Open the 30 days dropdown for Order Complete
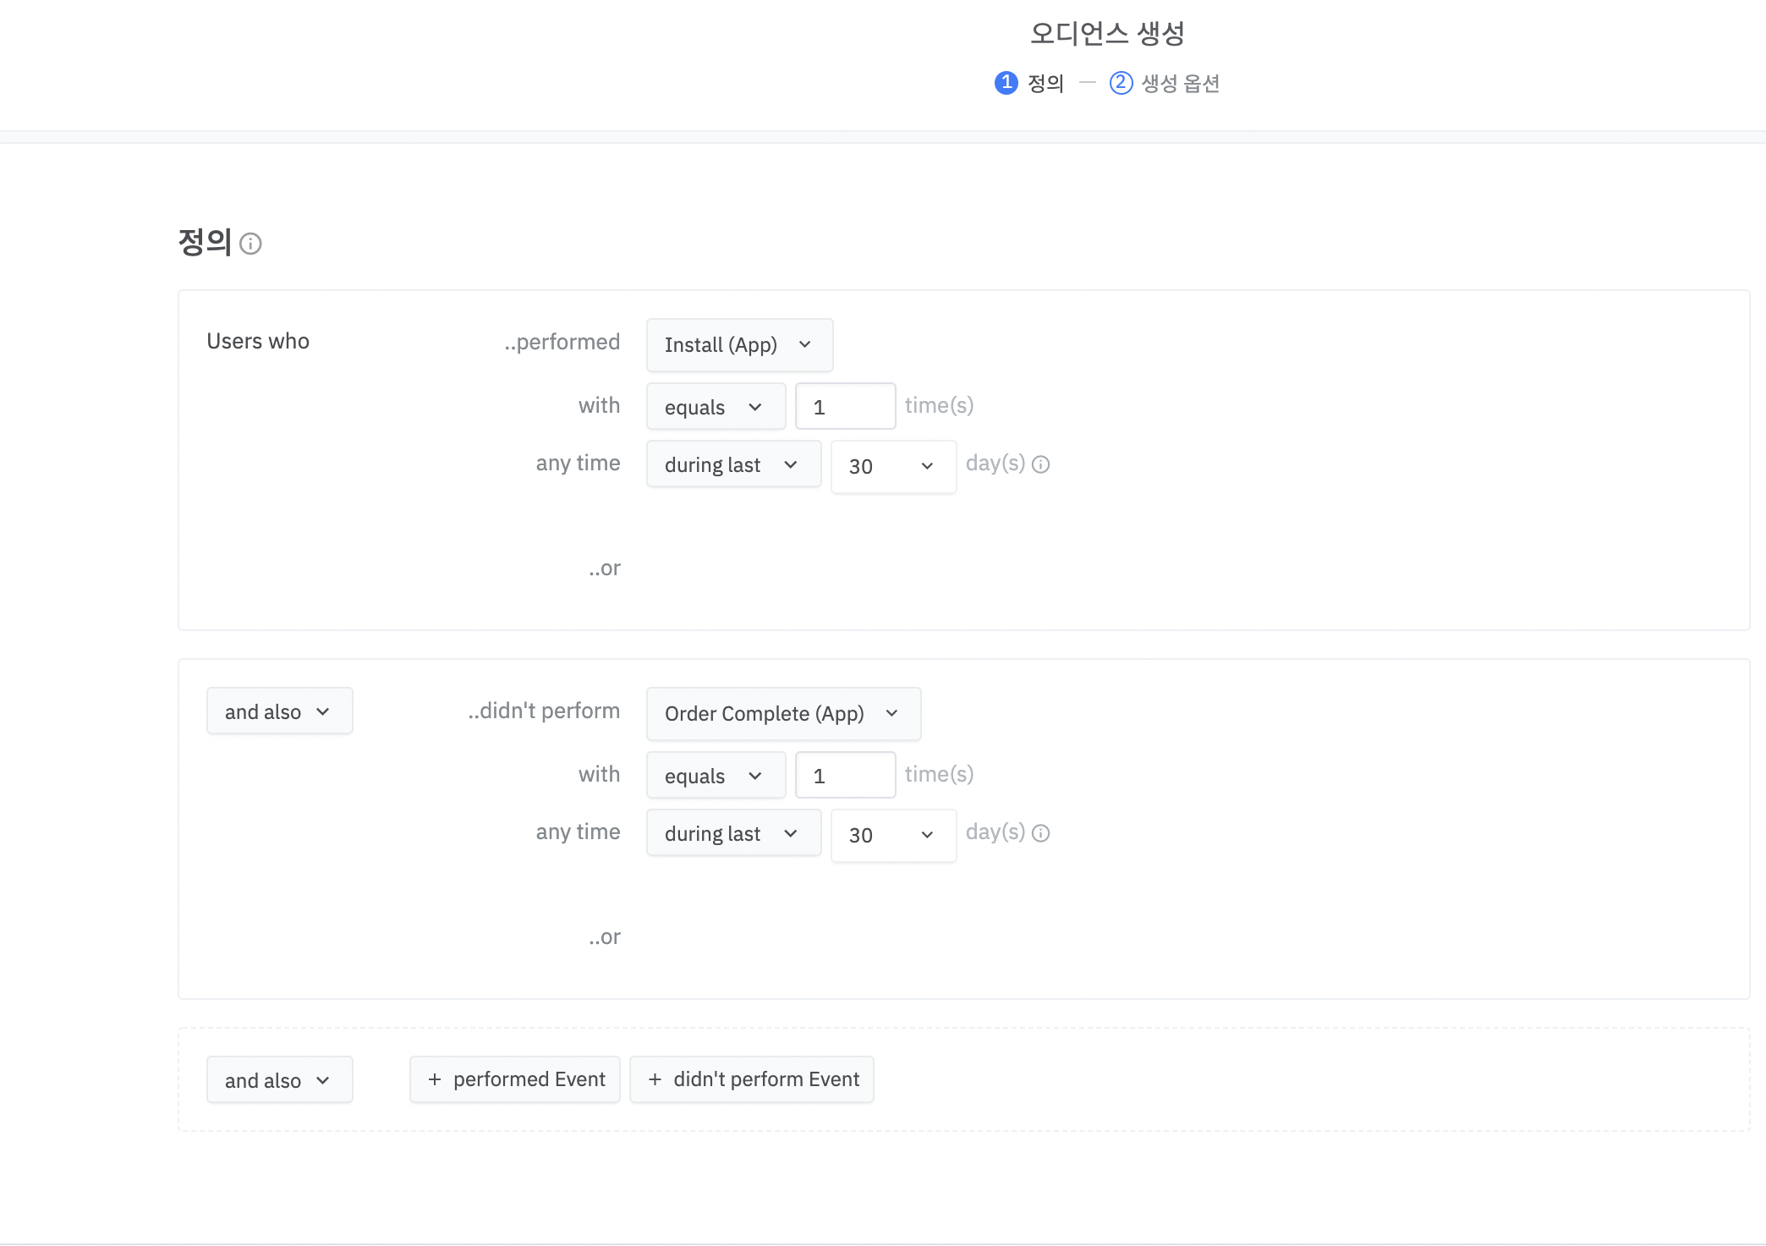 pyautogui.click(x=893, y=835)
